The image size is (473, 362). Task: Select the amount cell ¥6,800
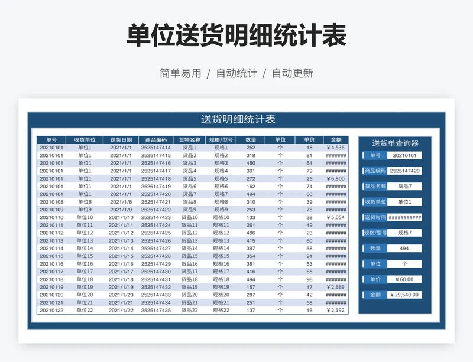336,179
